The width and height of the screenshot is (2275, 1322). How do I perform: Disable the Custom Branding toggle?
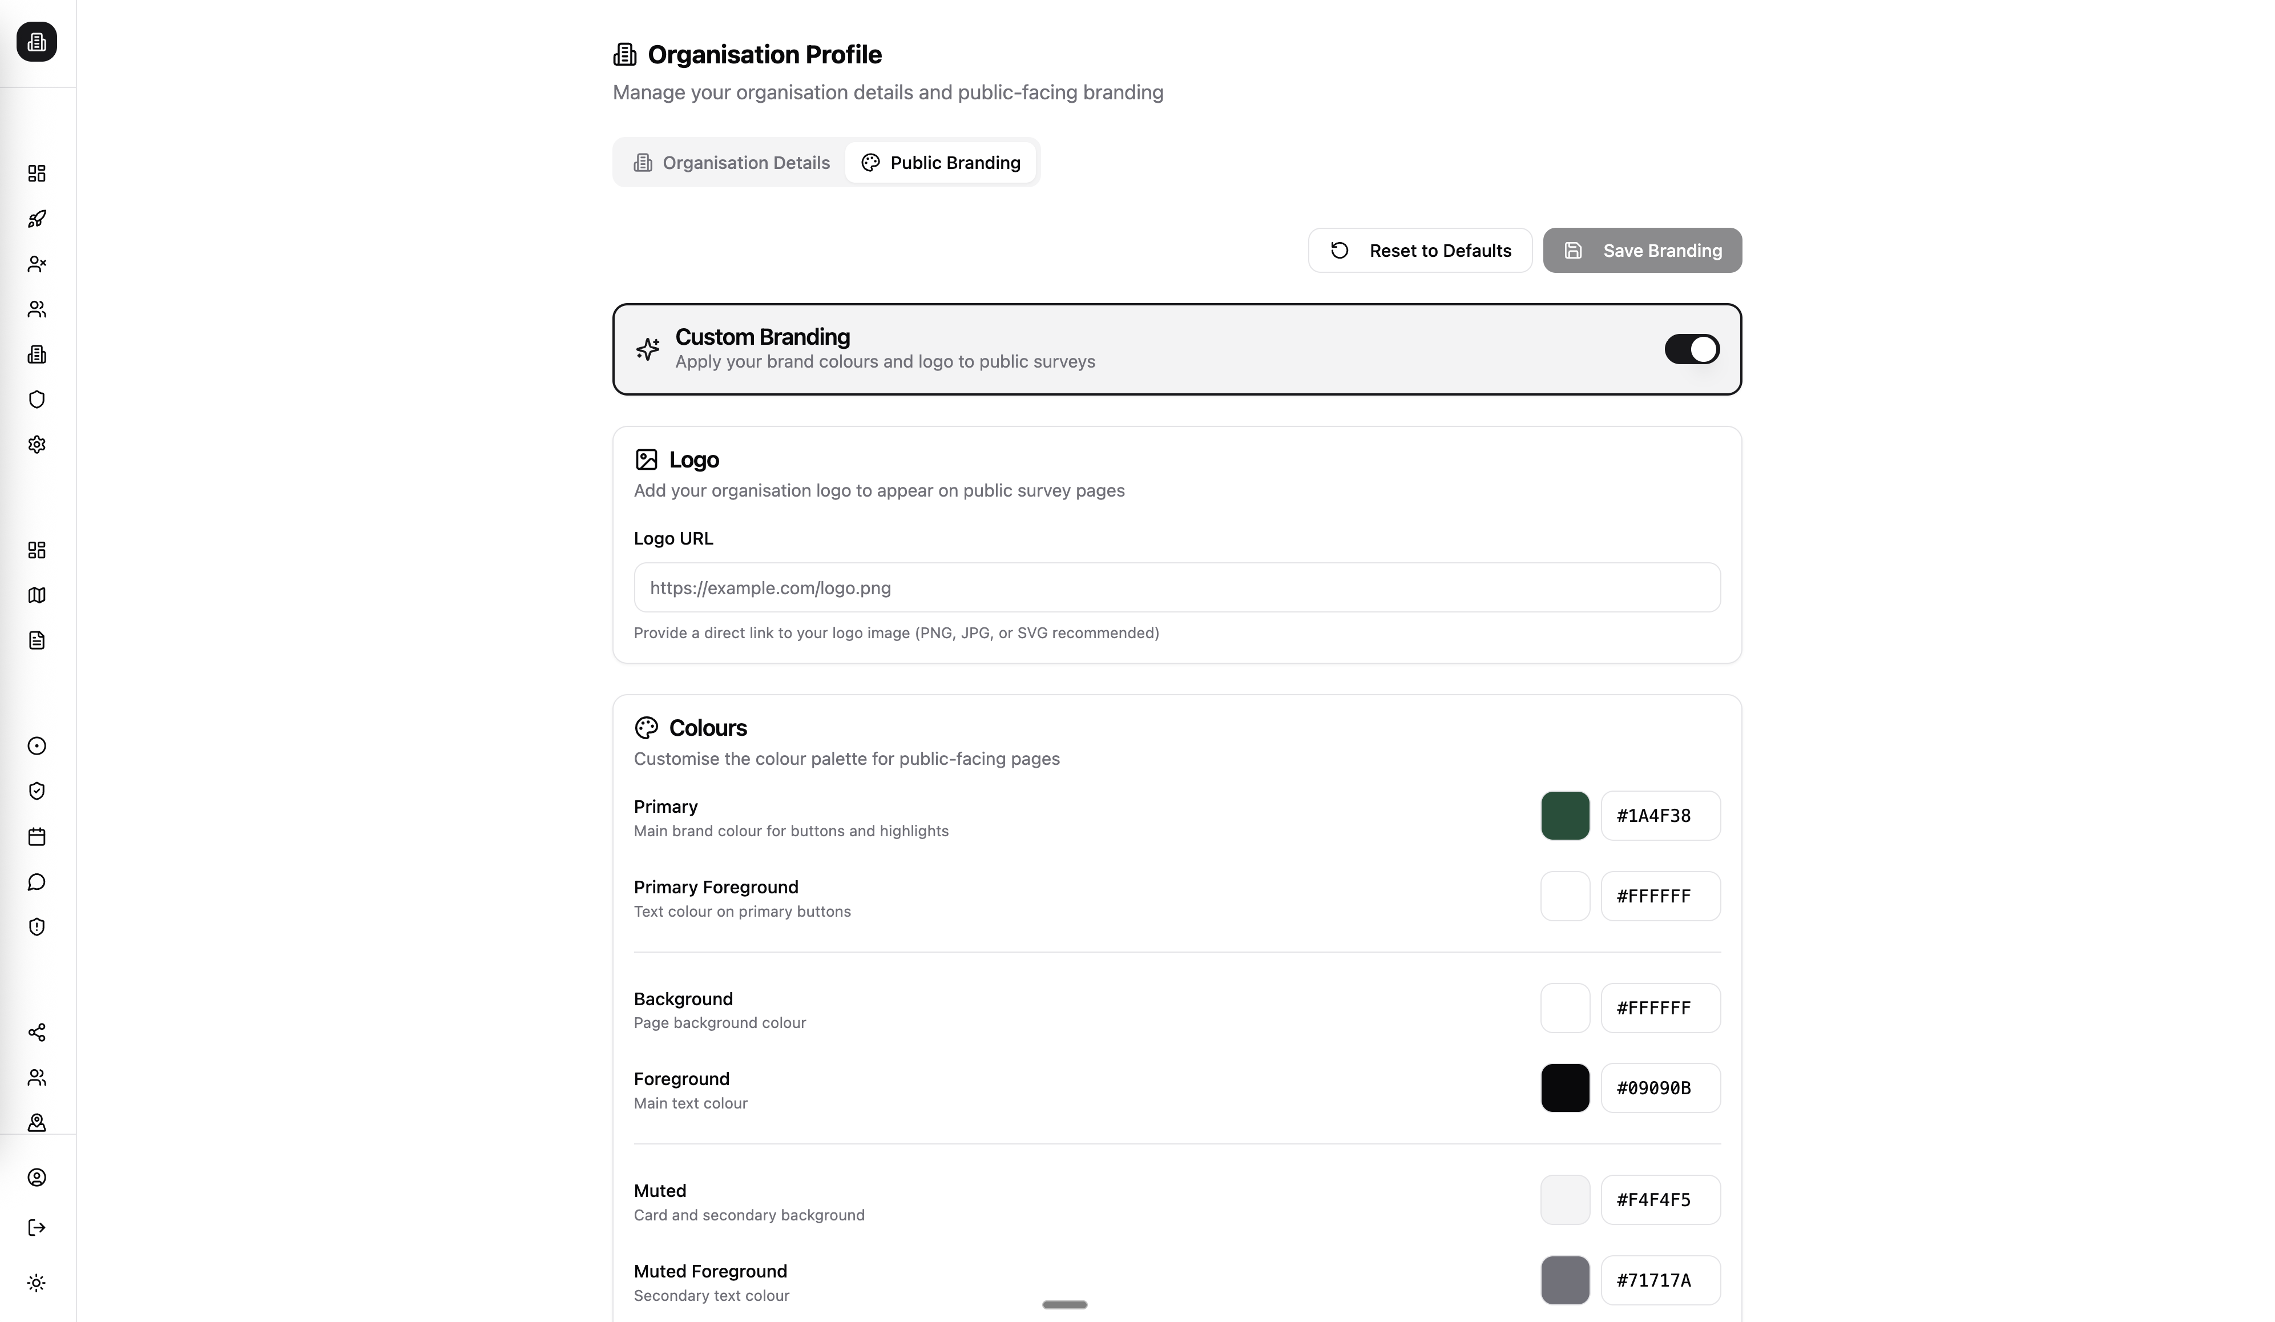tap(1692, 349)
